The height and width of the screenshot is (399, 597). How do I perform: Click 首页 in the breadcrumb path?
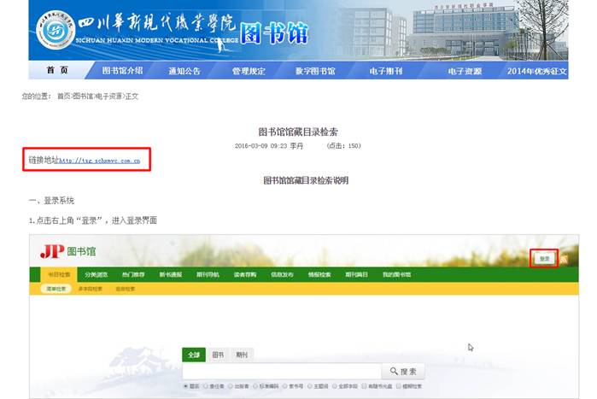(63, 97)
